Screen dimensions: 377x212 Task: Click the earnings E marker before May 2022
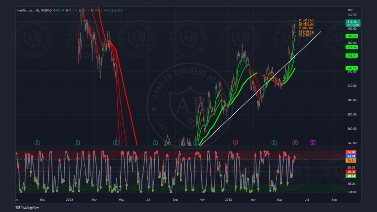tap(116, 143)
